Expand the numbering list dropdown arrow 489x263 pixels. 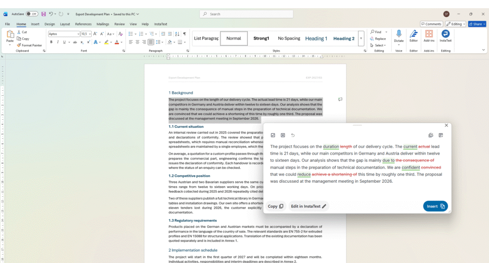(146, 34)
